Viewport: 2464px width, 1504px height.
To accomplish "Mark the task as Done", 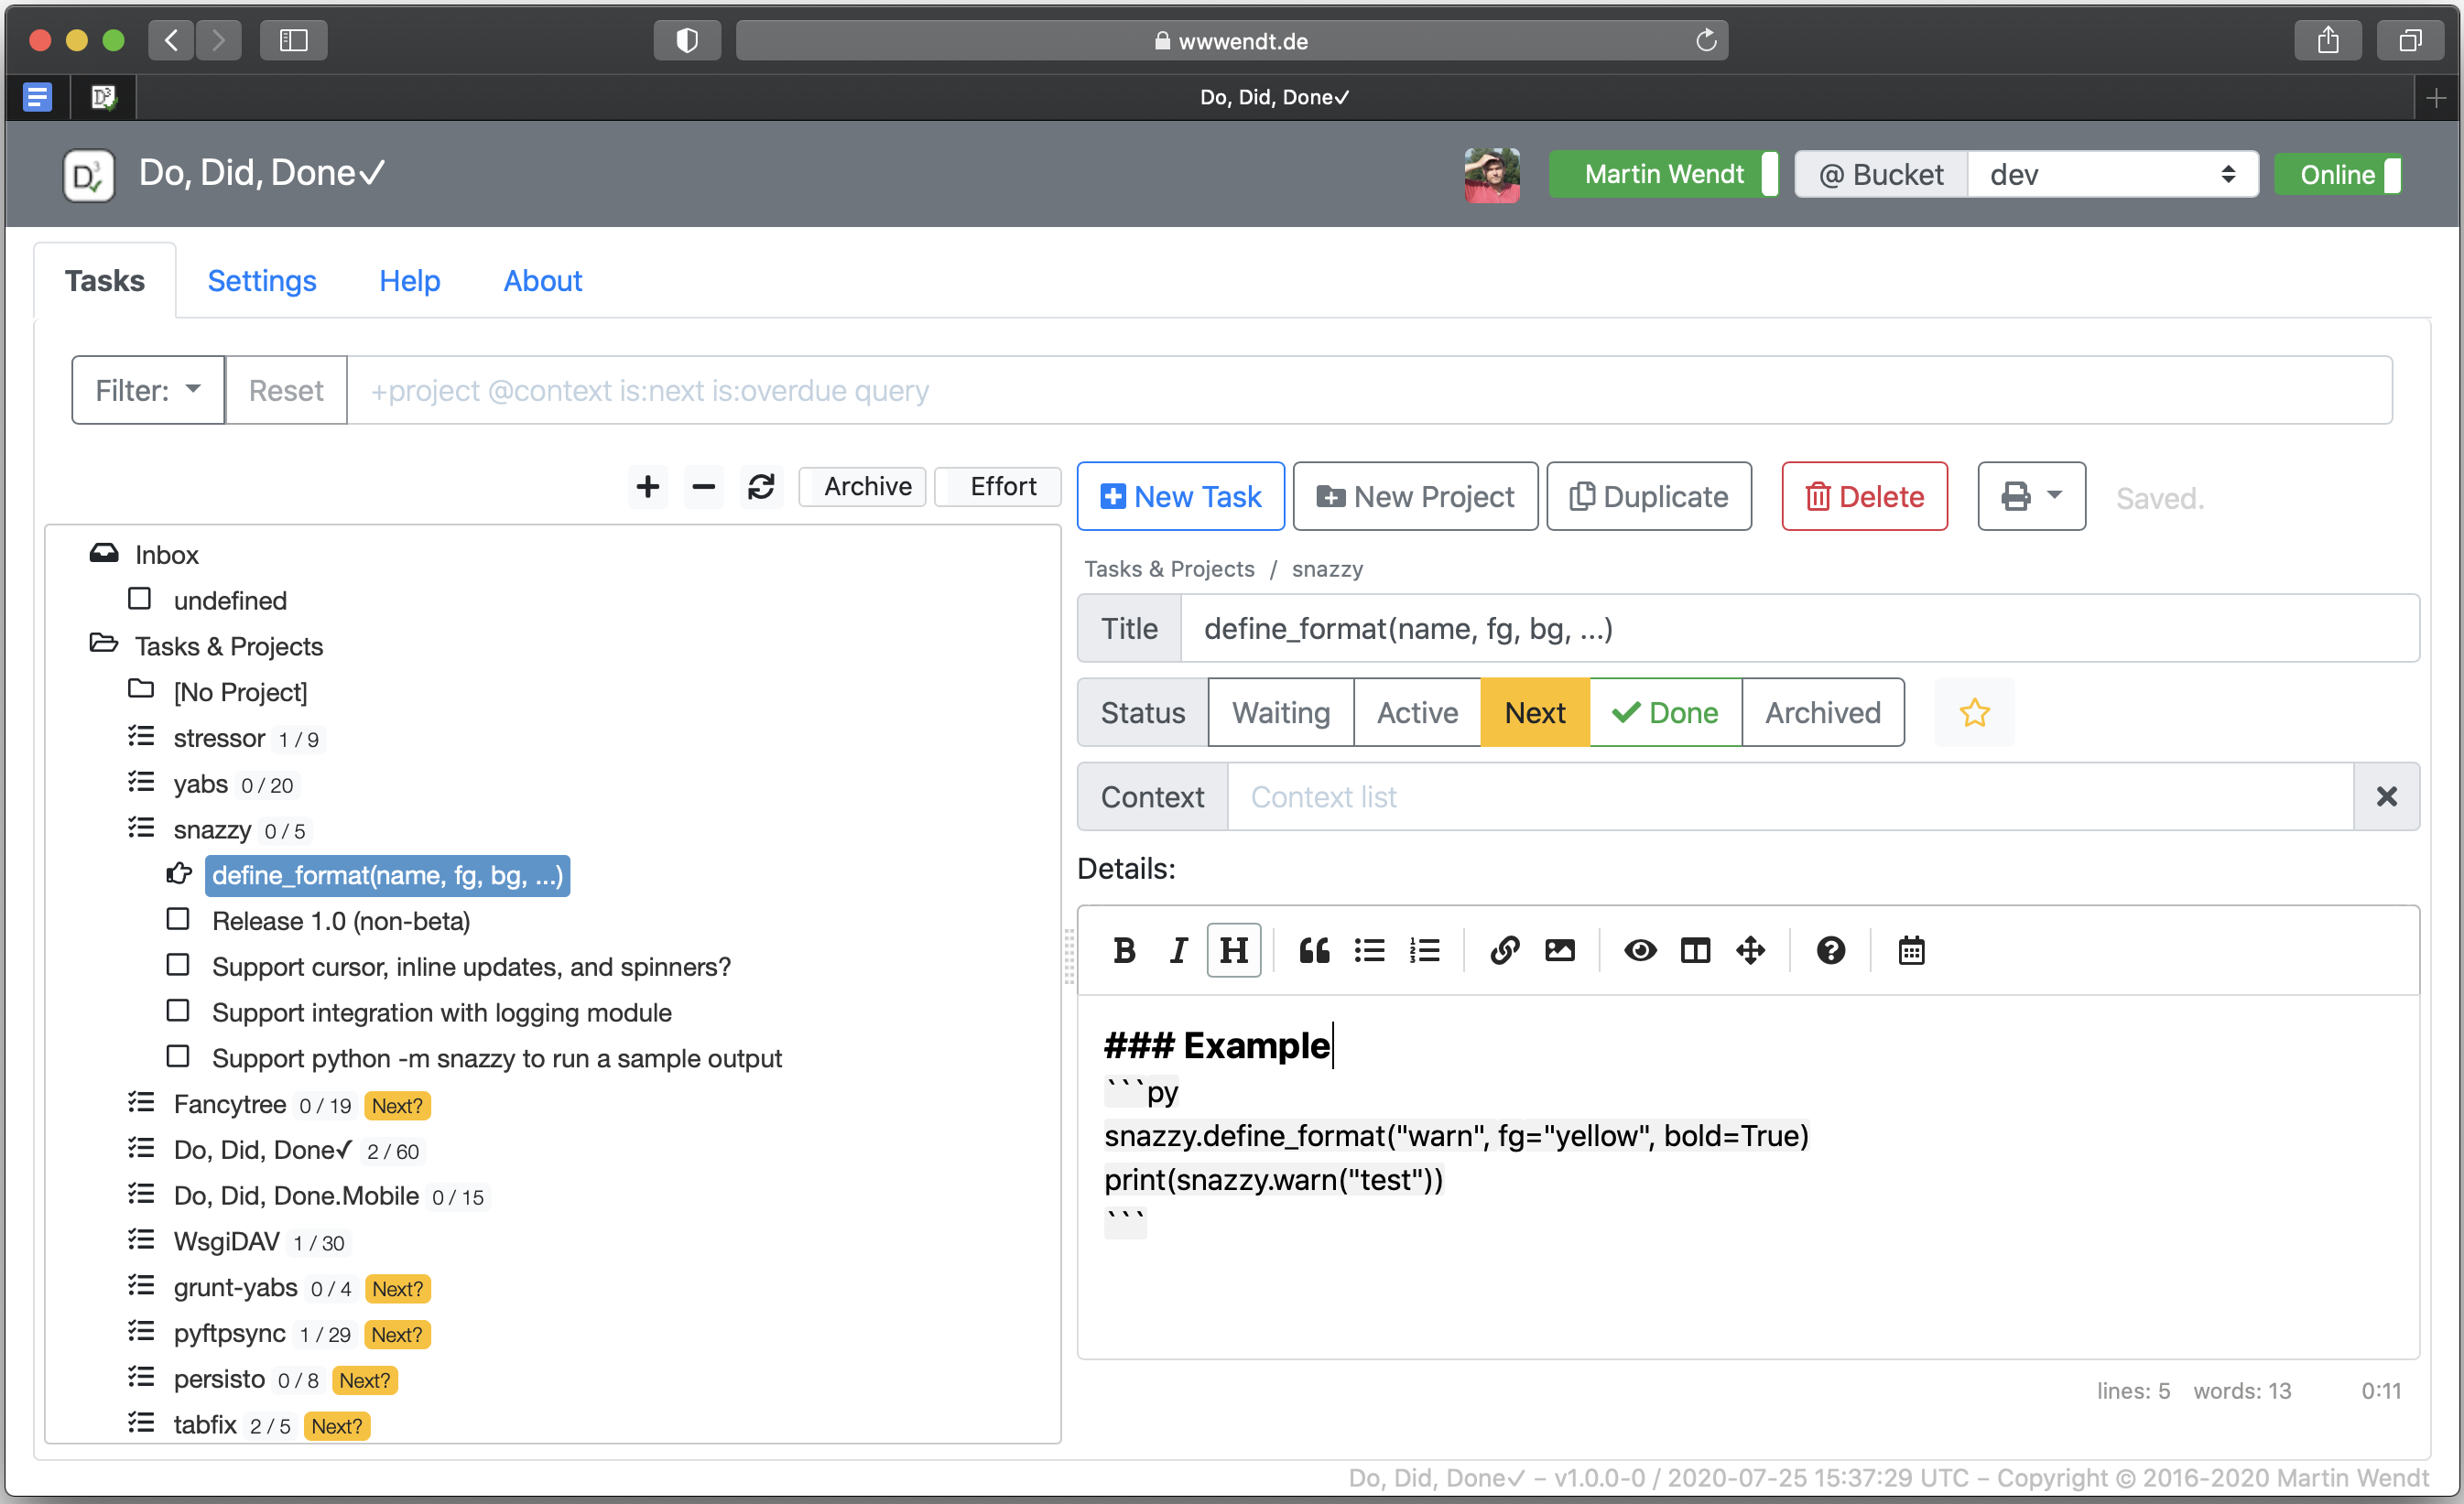I will click(1665, 713).
